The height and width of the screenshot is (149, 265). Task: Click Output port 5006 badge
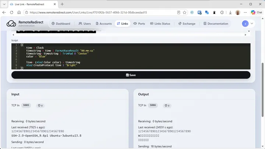pos(153,105)
